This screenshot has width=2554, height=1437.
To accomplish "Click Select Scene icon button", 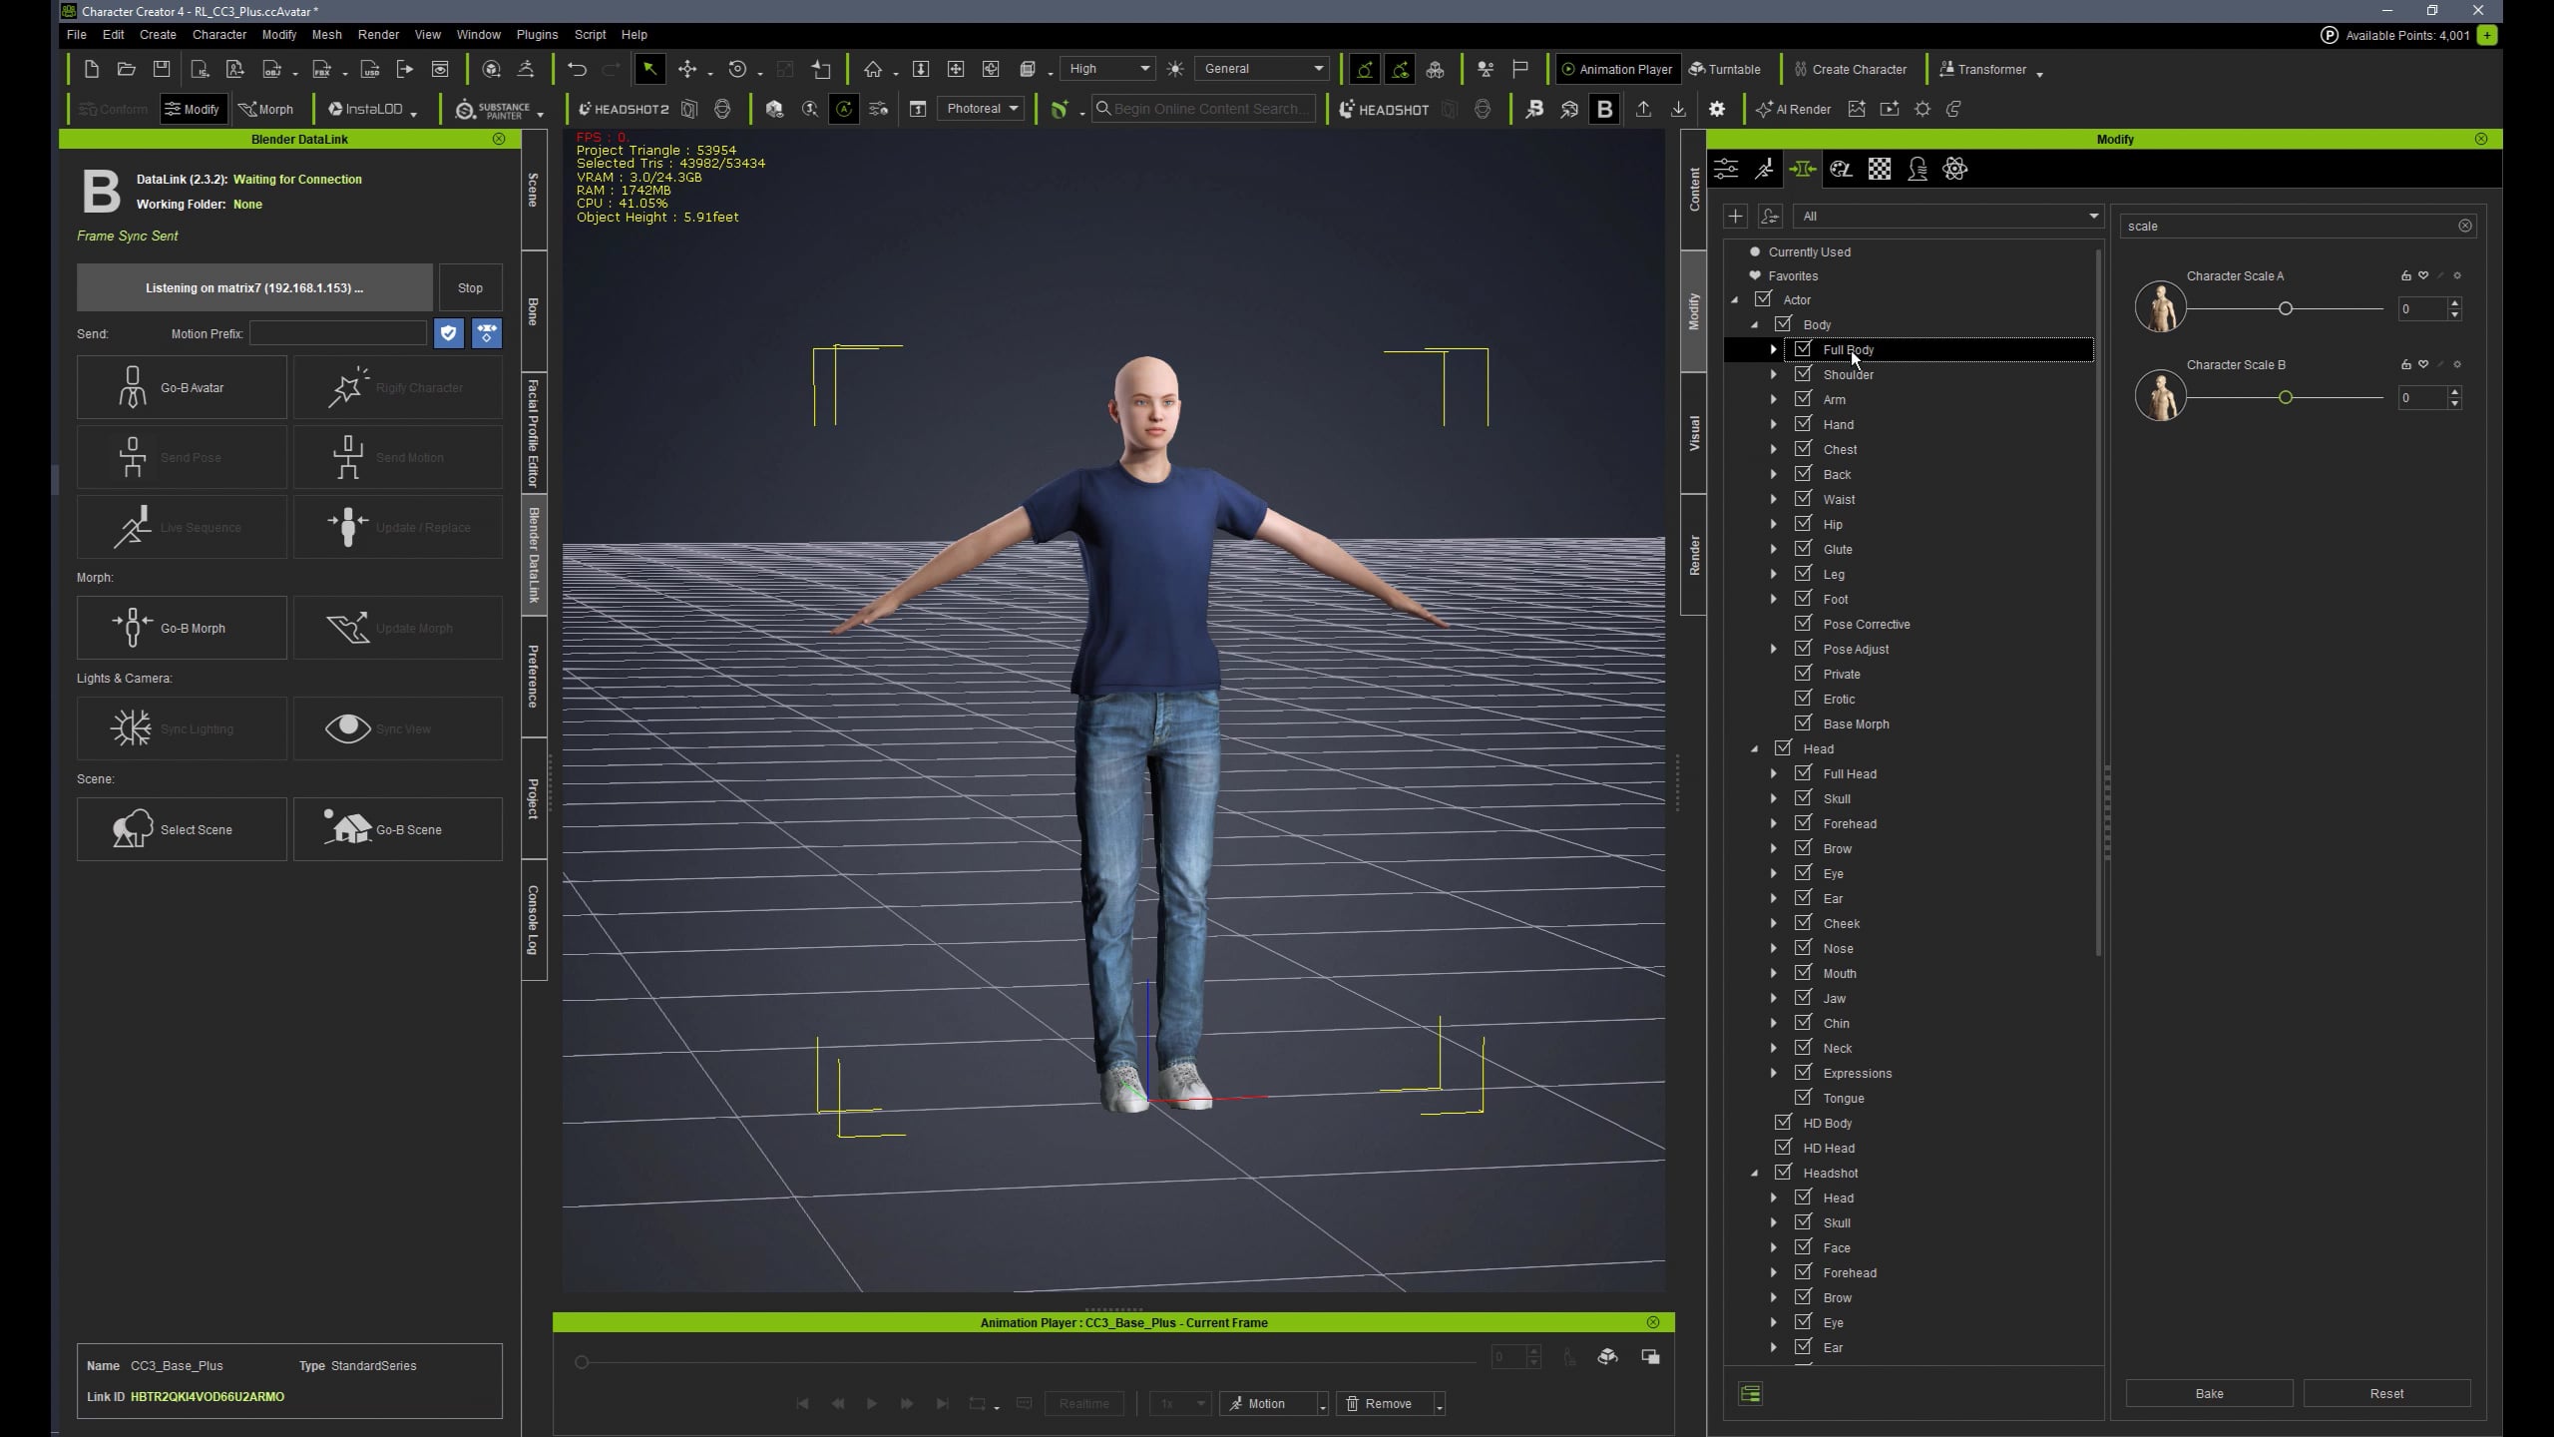I will tap(133, 828).
